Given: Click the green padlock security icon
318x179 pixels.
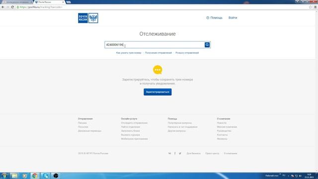Looking at the screenshot, I should [x=18, y=7].
